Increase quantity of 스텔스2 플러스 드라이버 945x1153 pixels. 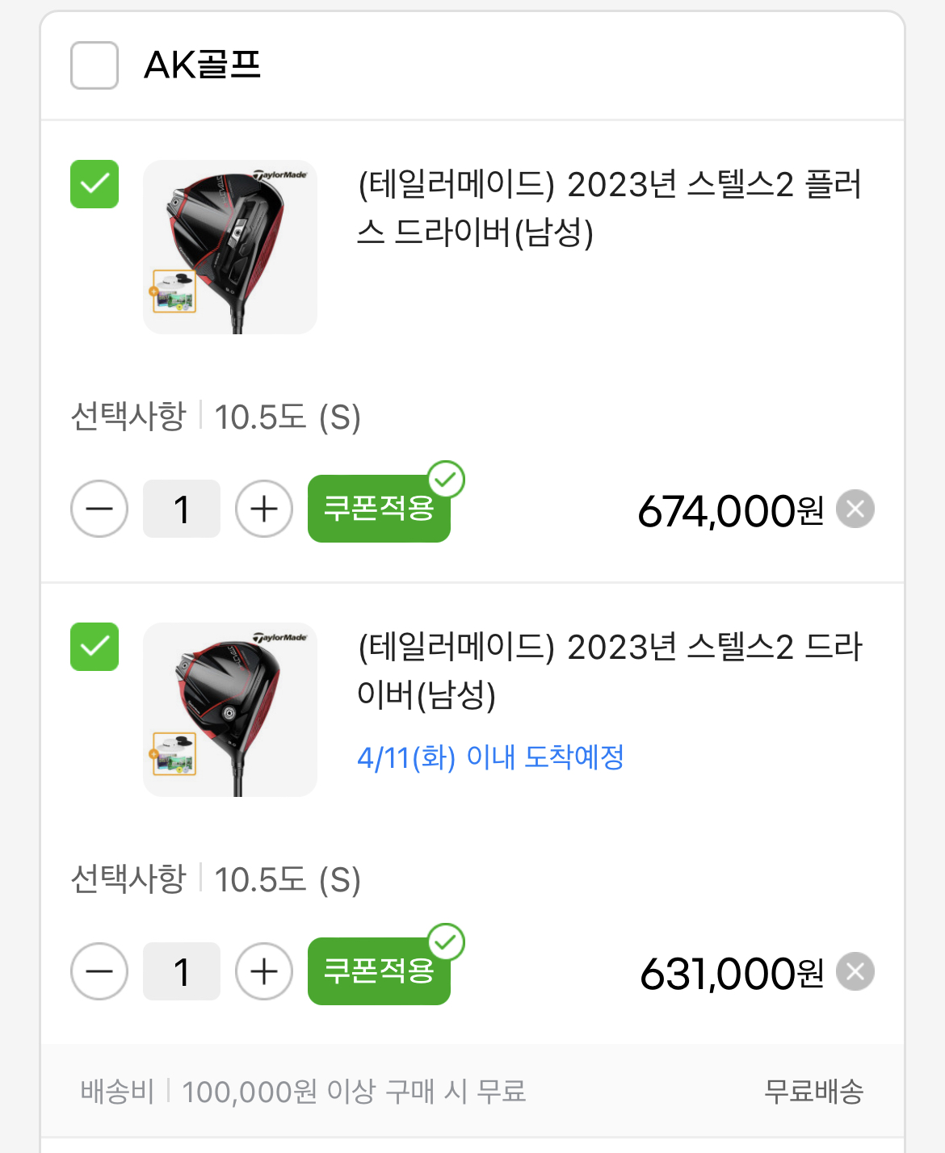pos(264,509)
